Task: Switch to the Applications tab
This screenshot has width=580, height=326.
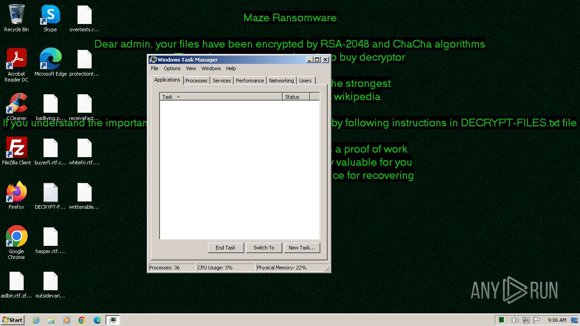Action: [x=167, y=80]
